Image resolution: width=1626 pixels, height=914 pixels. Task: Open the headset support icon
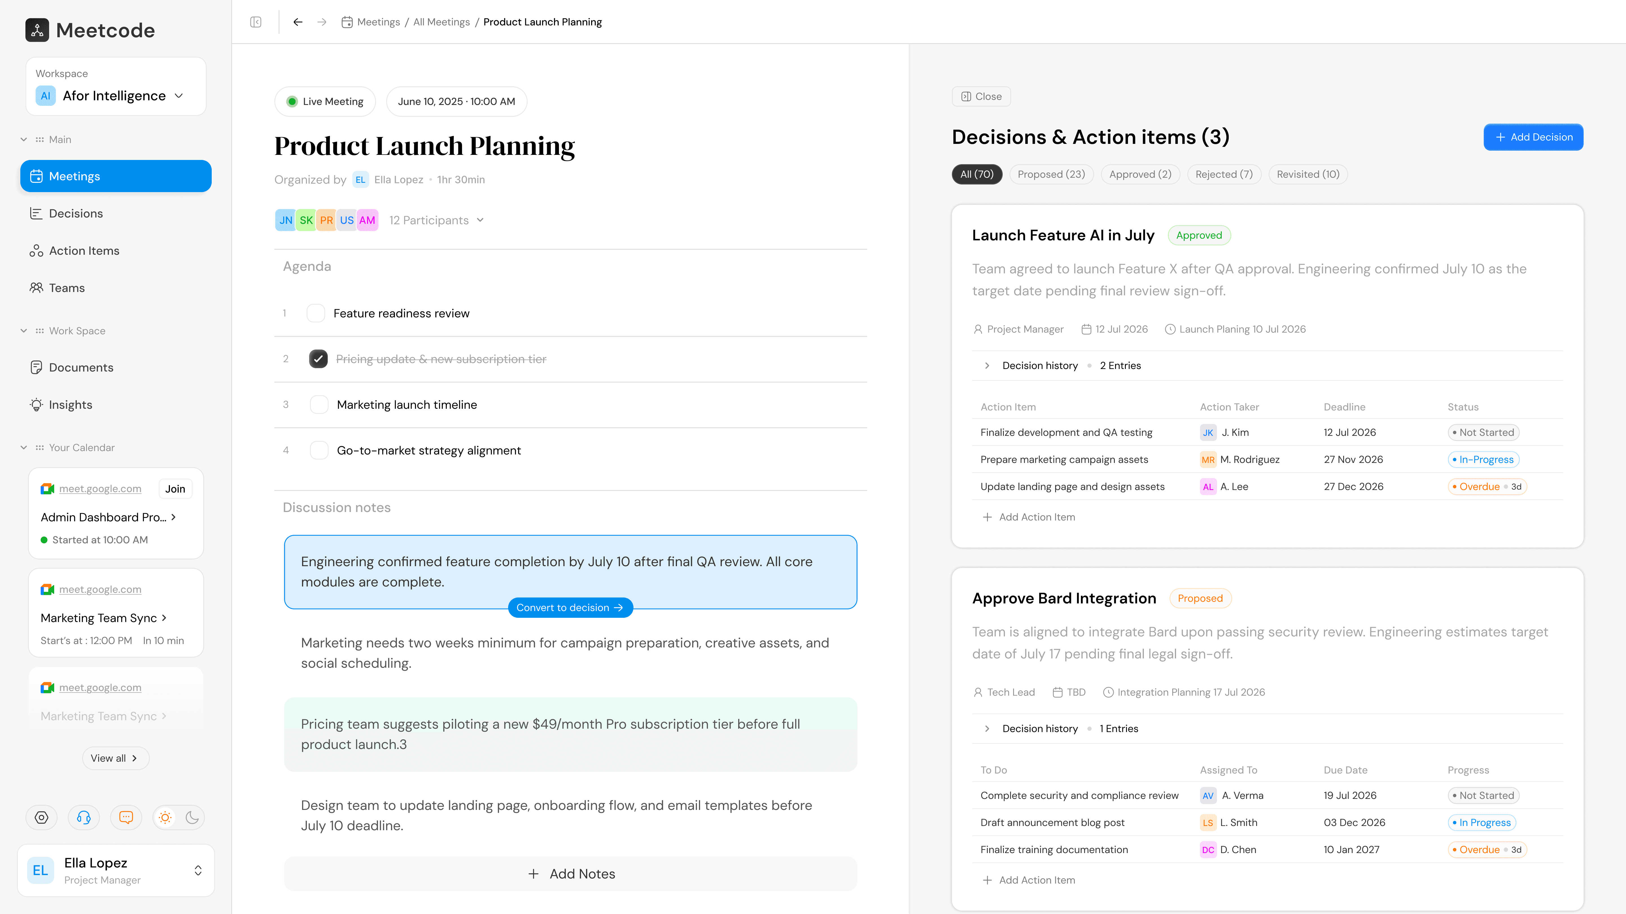point(83,818)
